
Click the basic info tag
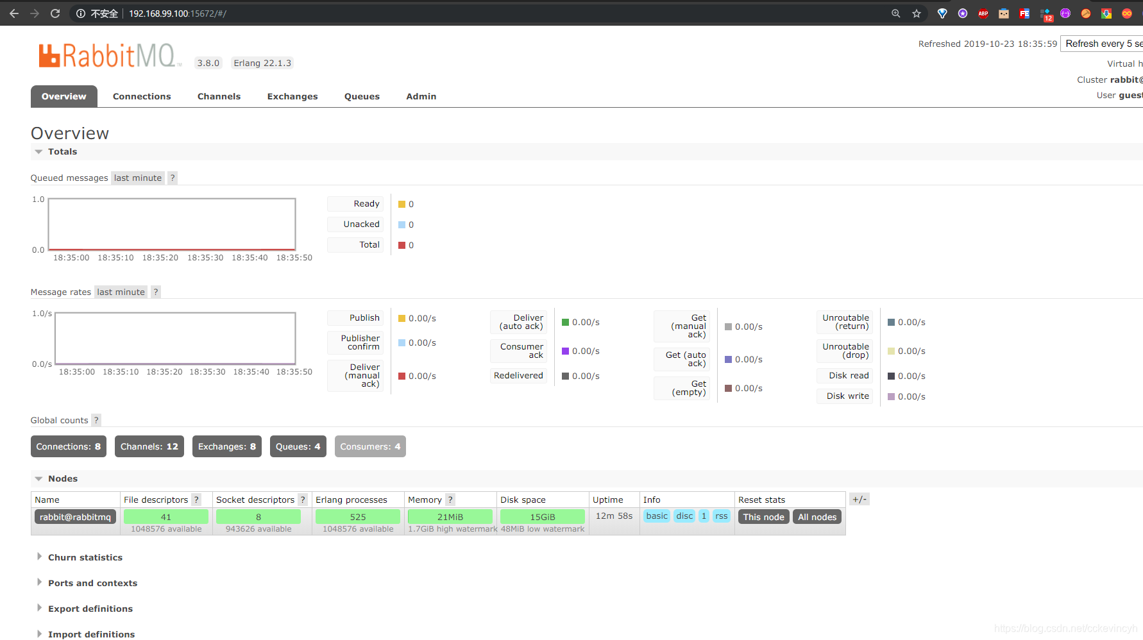(x=657, y=516)
